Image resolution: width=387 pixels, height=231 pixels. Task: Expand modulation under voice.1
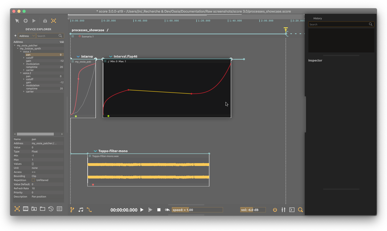(24, 64)
